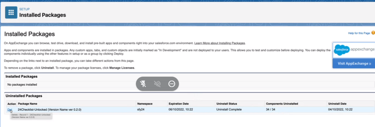Click the Visit AppExchange button
The width and height of the screenshot is (375, 127).
click(x=354, y=64)
